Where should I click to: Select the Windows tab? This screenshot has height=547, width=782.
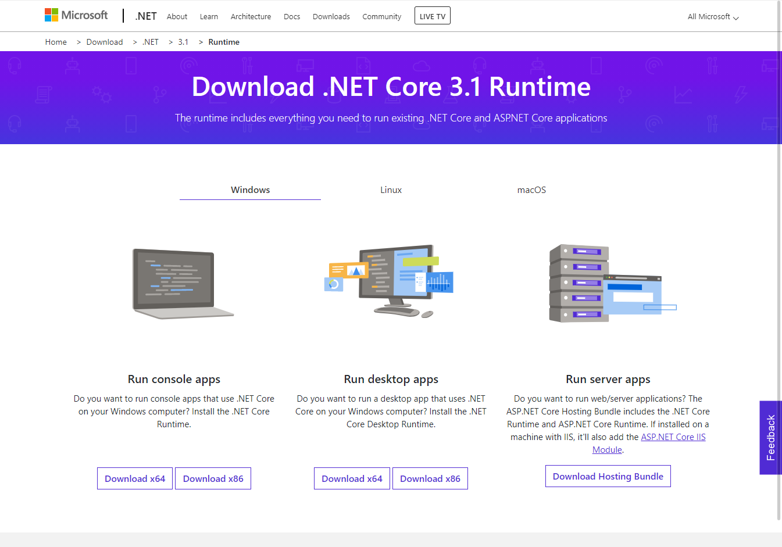click(250, 190)
